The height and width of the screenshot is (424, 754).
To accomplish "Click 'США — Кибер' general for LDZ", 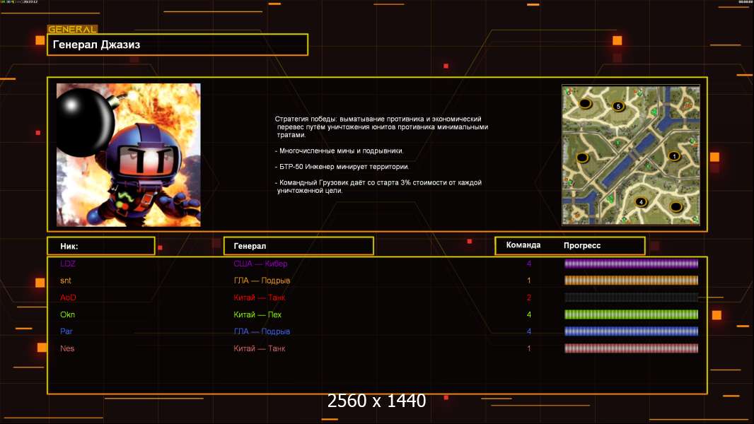I will [x=260, y=264].
